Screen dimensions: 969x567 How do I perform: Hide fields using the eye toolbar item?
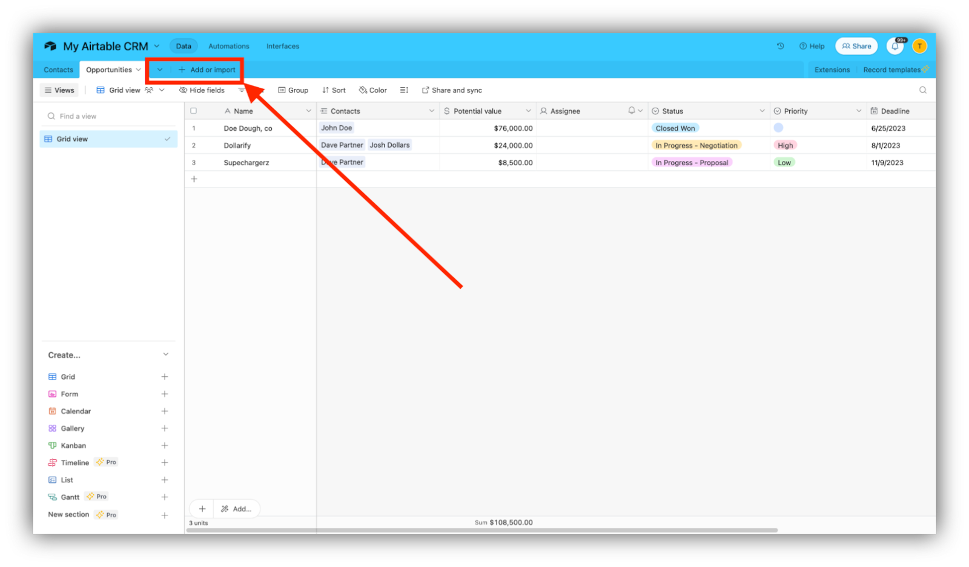coord(202,90)
